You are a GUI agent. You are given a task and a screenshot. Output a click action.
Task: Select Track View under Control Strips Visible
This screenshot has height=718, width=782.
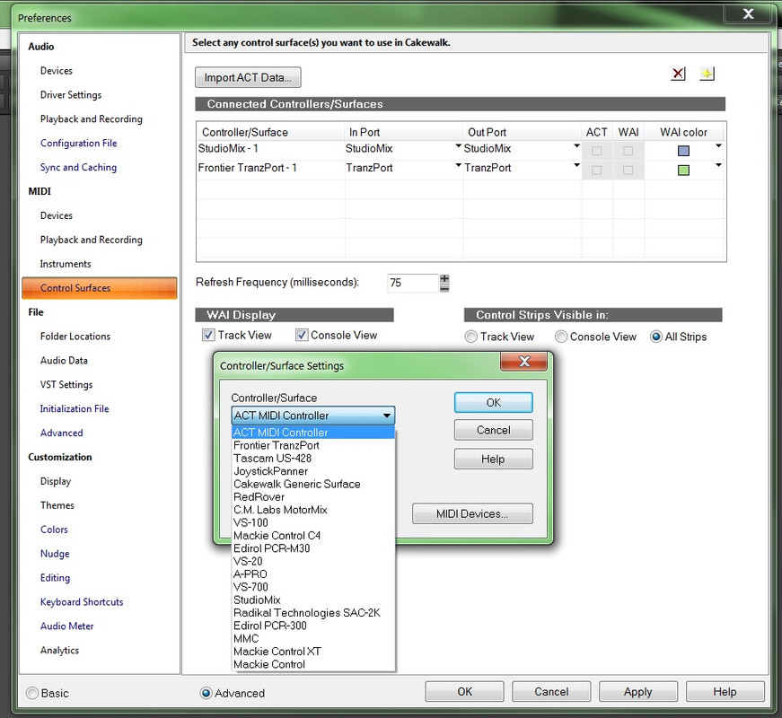(470, 337)
